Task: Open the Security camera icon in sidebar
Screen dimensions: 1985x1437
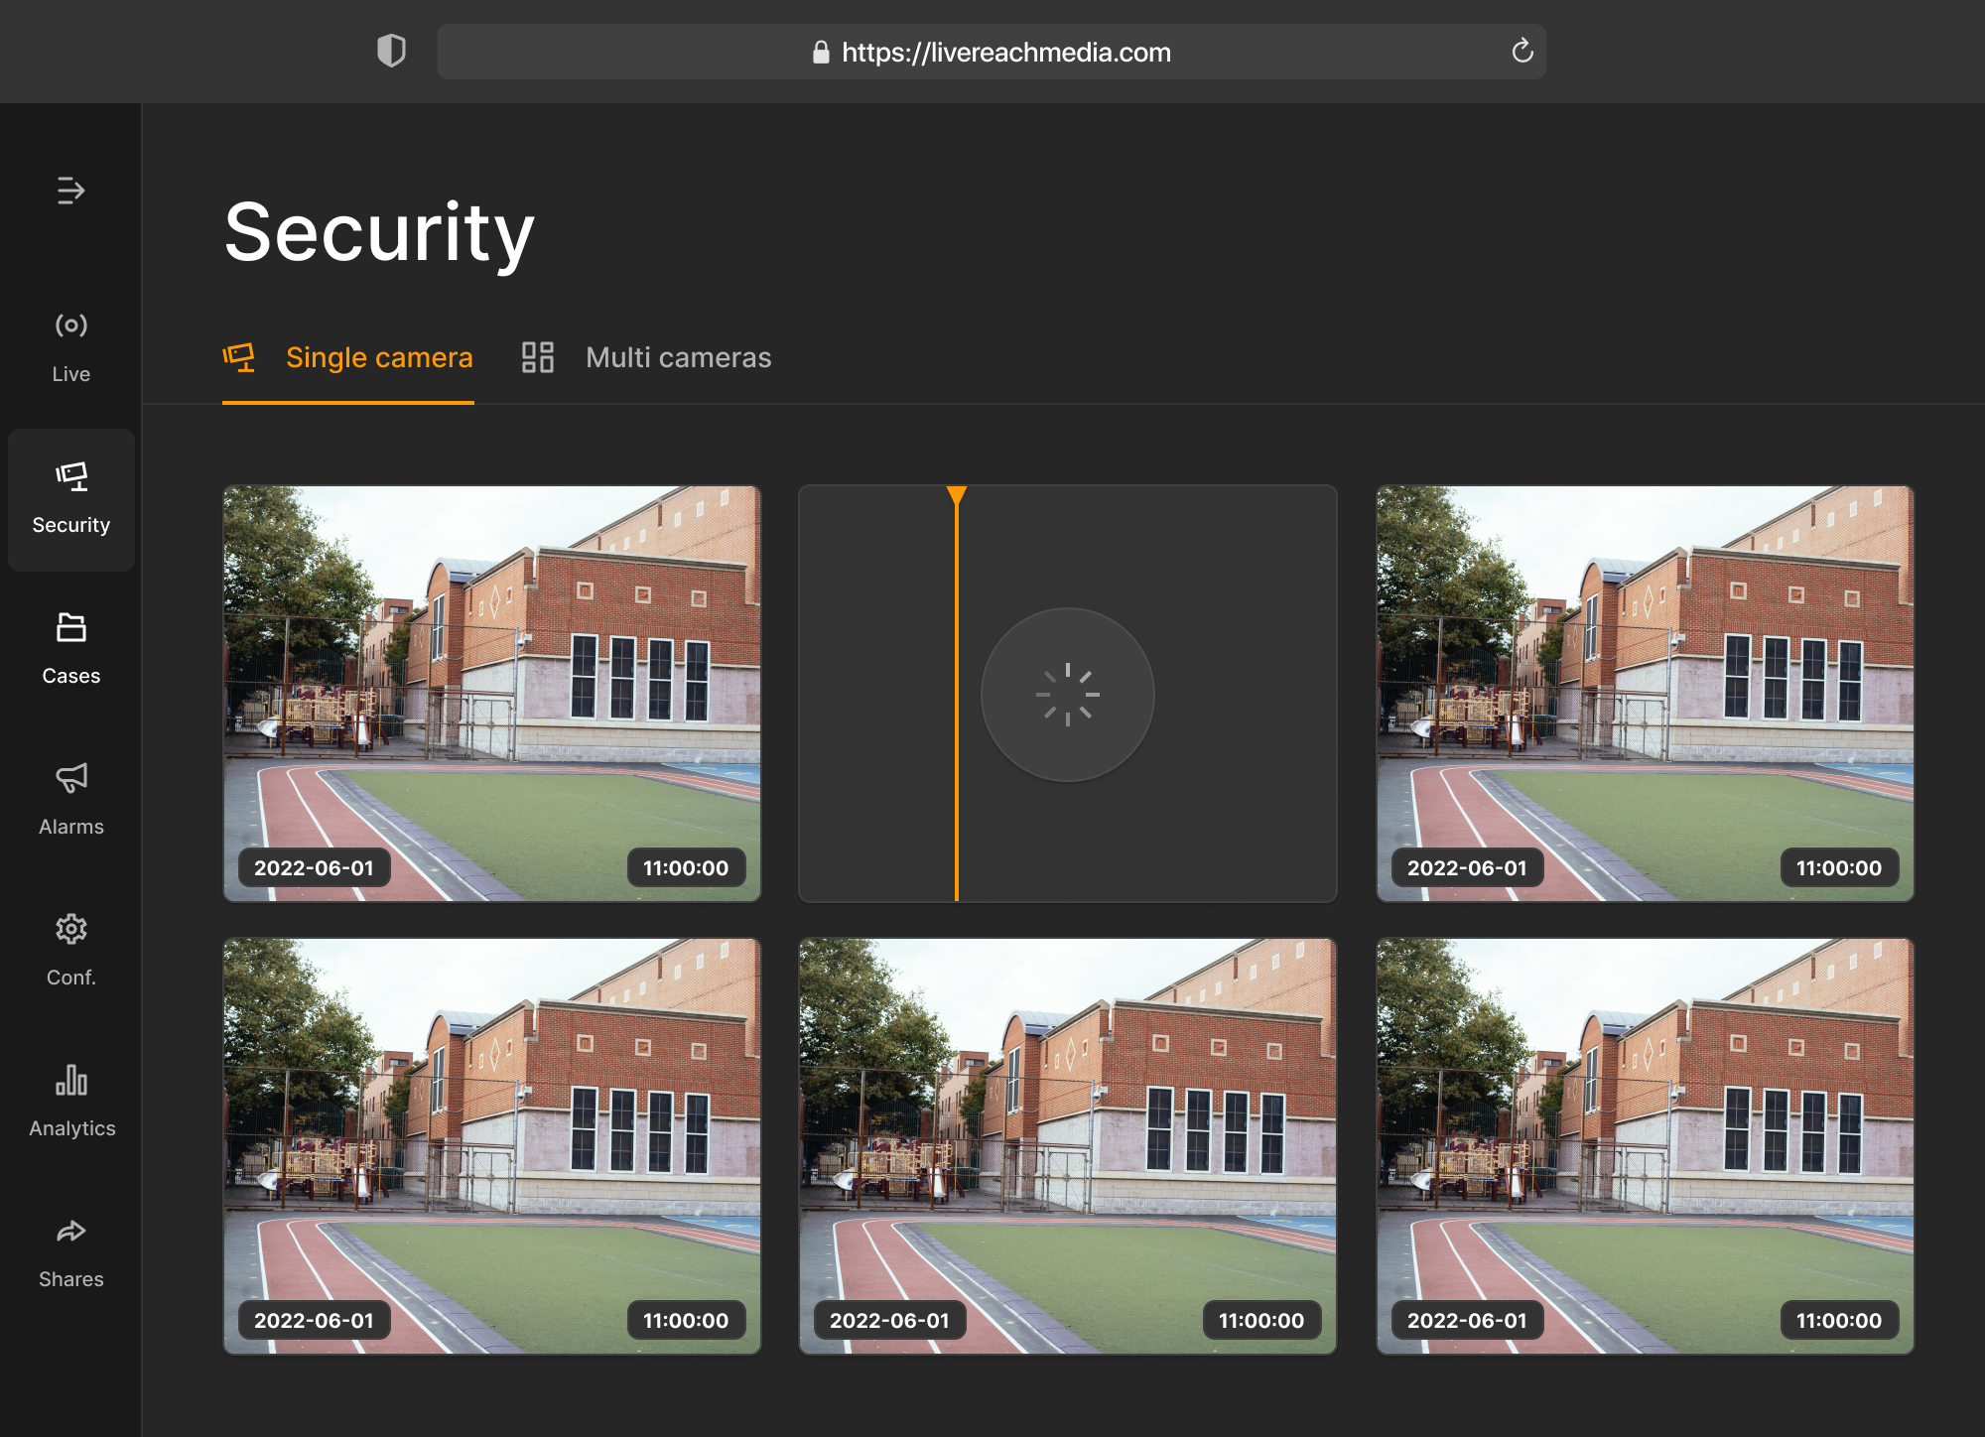Action: (70, 476)
